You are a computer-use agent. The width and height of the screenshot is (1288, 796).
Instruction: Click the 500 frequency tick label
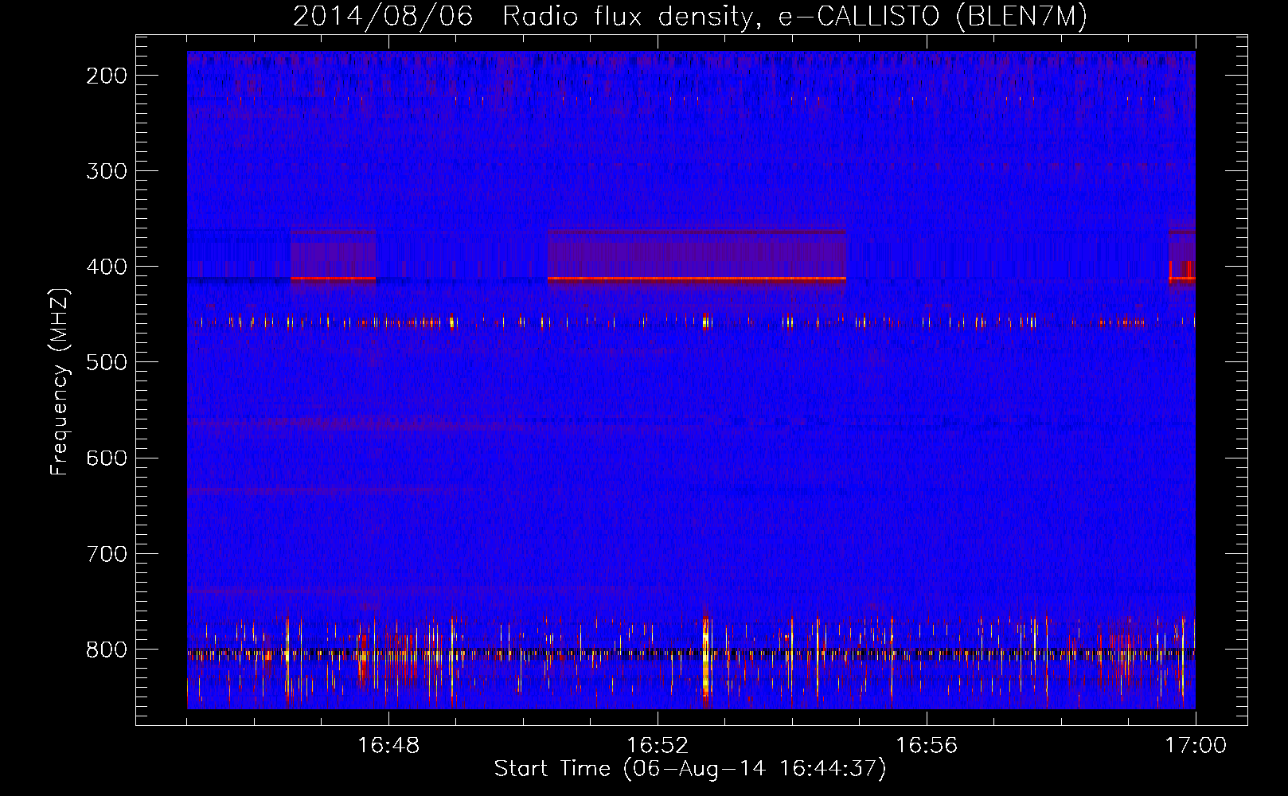(106, 362)
